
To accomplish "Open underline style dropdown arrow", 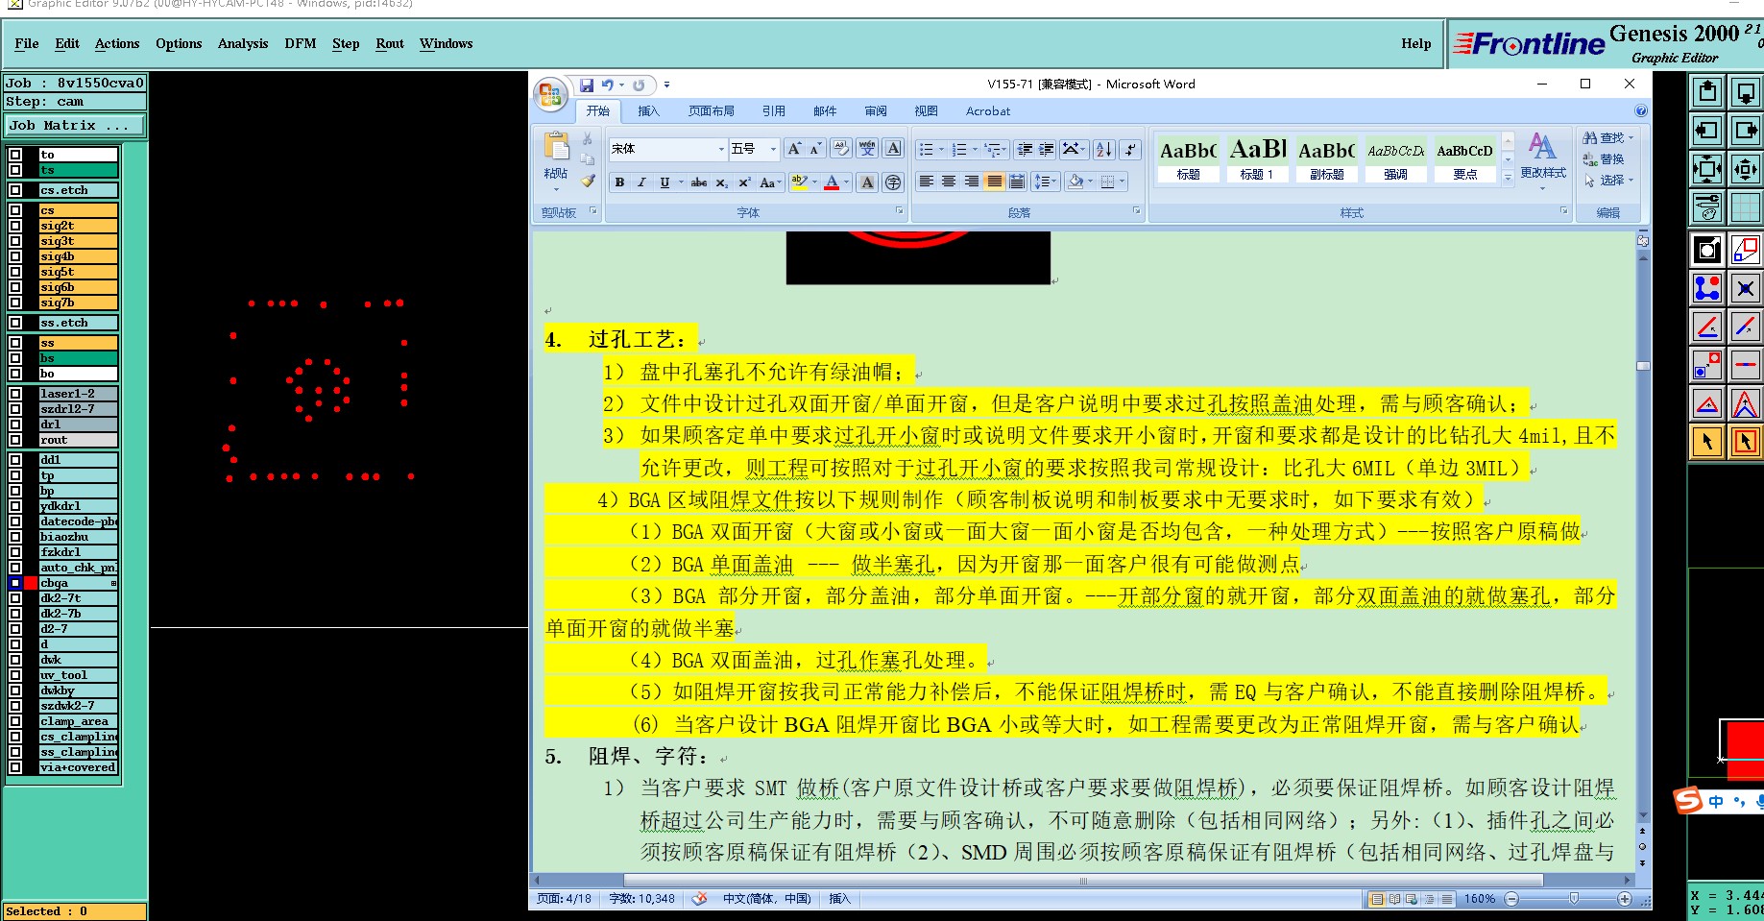I will click(x=681, y=182).
